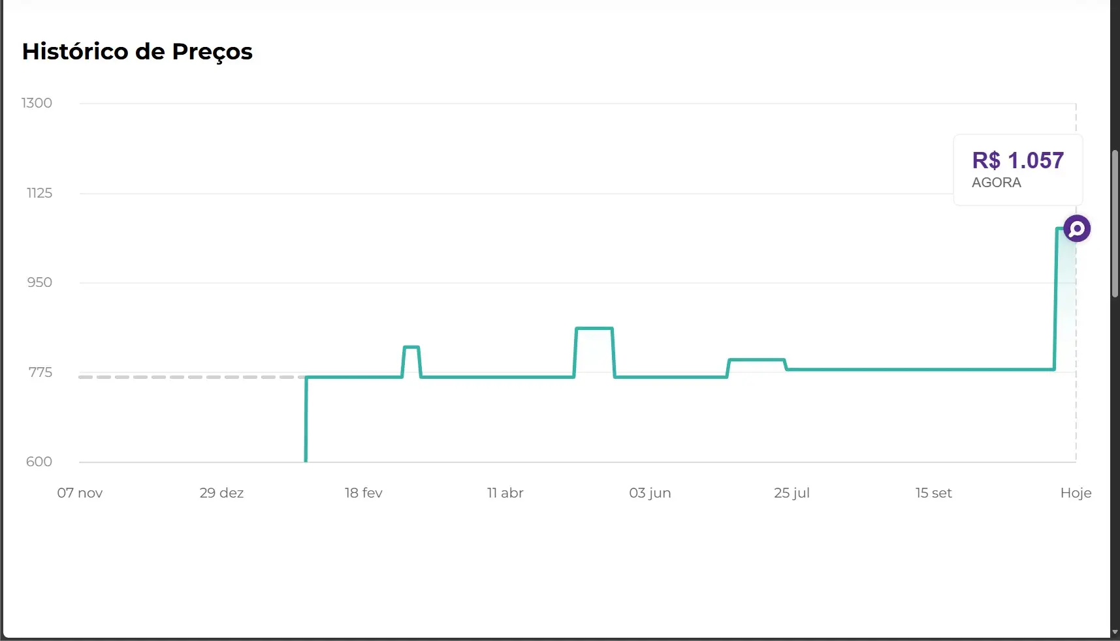
Task: Select the 03 jun date label
Action: tap(650, 493)
